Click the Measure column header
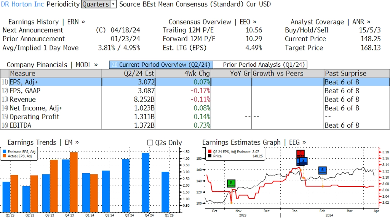Image resolution: width=390 pixels, height=219 pixels. click(x=55, y=74)
